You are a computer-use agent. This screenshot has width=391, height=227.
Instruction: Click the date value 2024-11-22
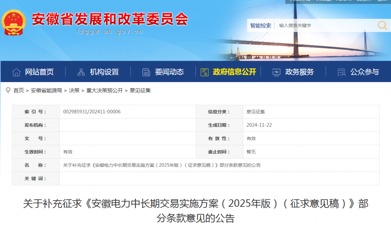point(259,125)
